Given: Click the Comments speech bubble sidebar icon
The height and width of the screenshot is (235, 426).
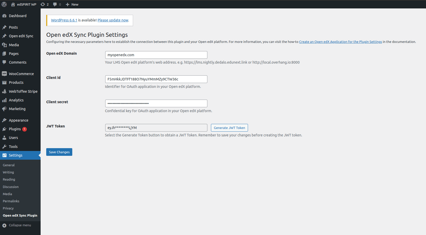Looking at the screenshot, I should click(4, 62).
